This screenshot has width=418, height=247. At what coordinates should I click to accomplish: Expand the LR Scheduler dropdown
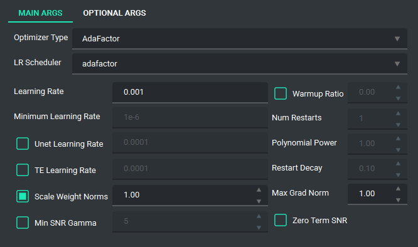coord(240,63)
